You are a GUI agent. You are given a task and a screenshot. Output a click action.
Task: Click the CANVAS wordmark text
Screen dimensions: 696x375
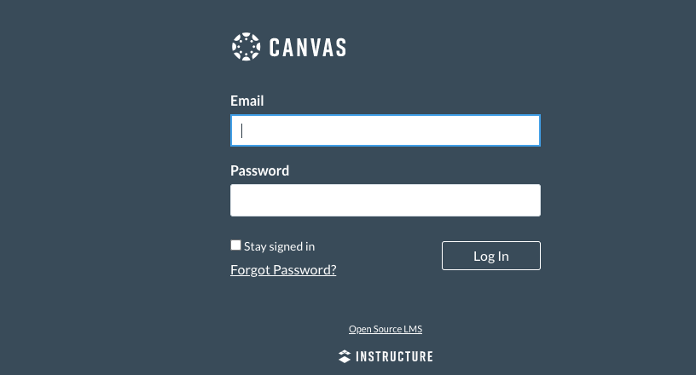point(307,47)
